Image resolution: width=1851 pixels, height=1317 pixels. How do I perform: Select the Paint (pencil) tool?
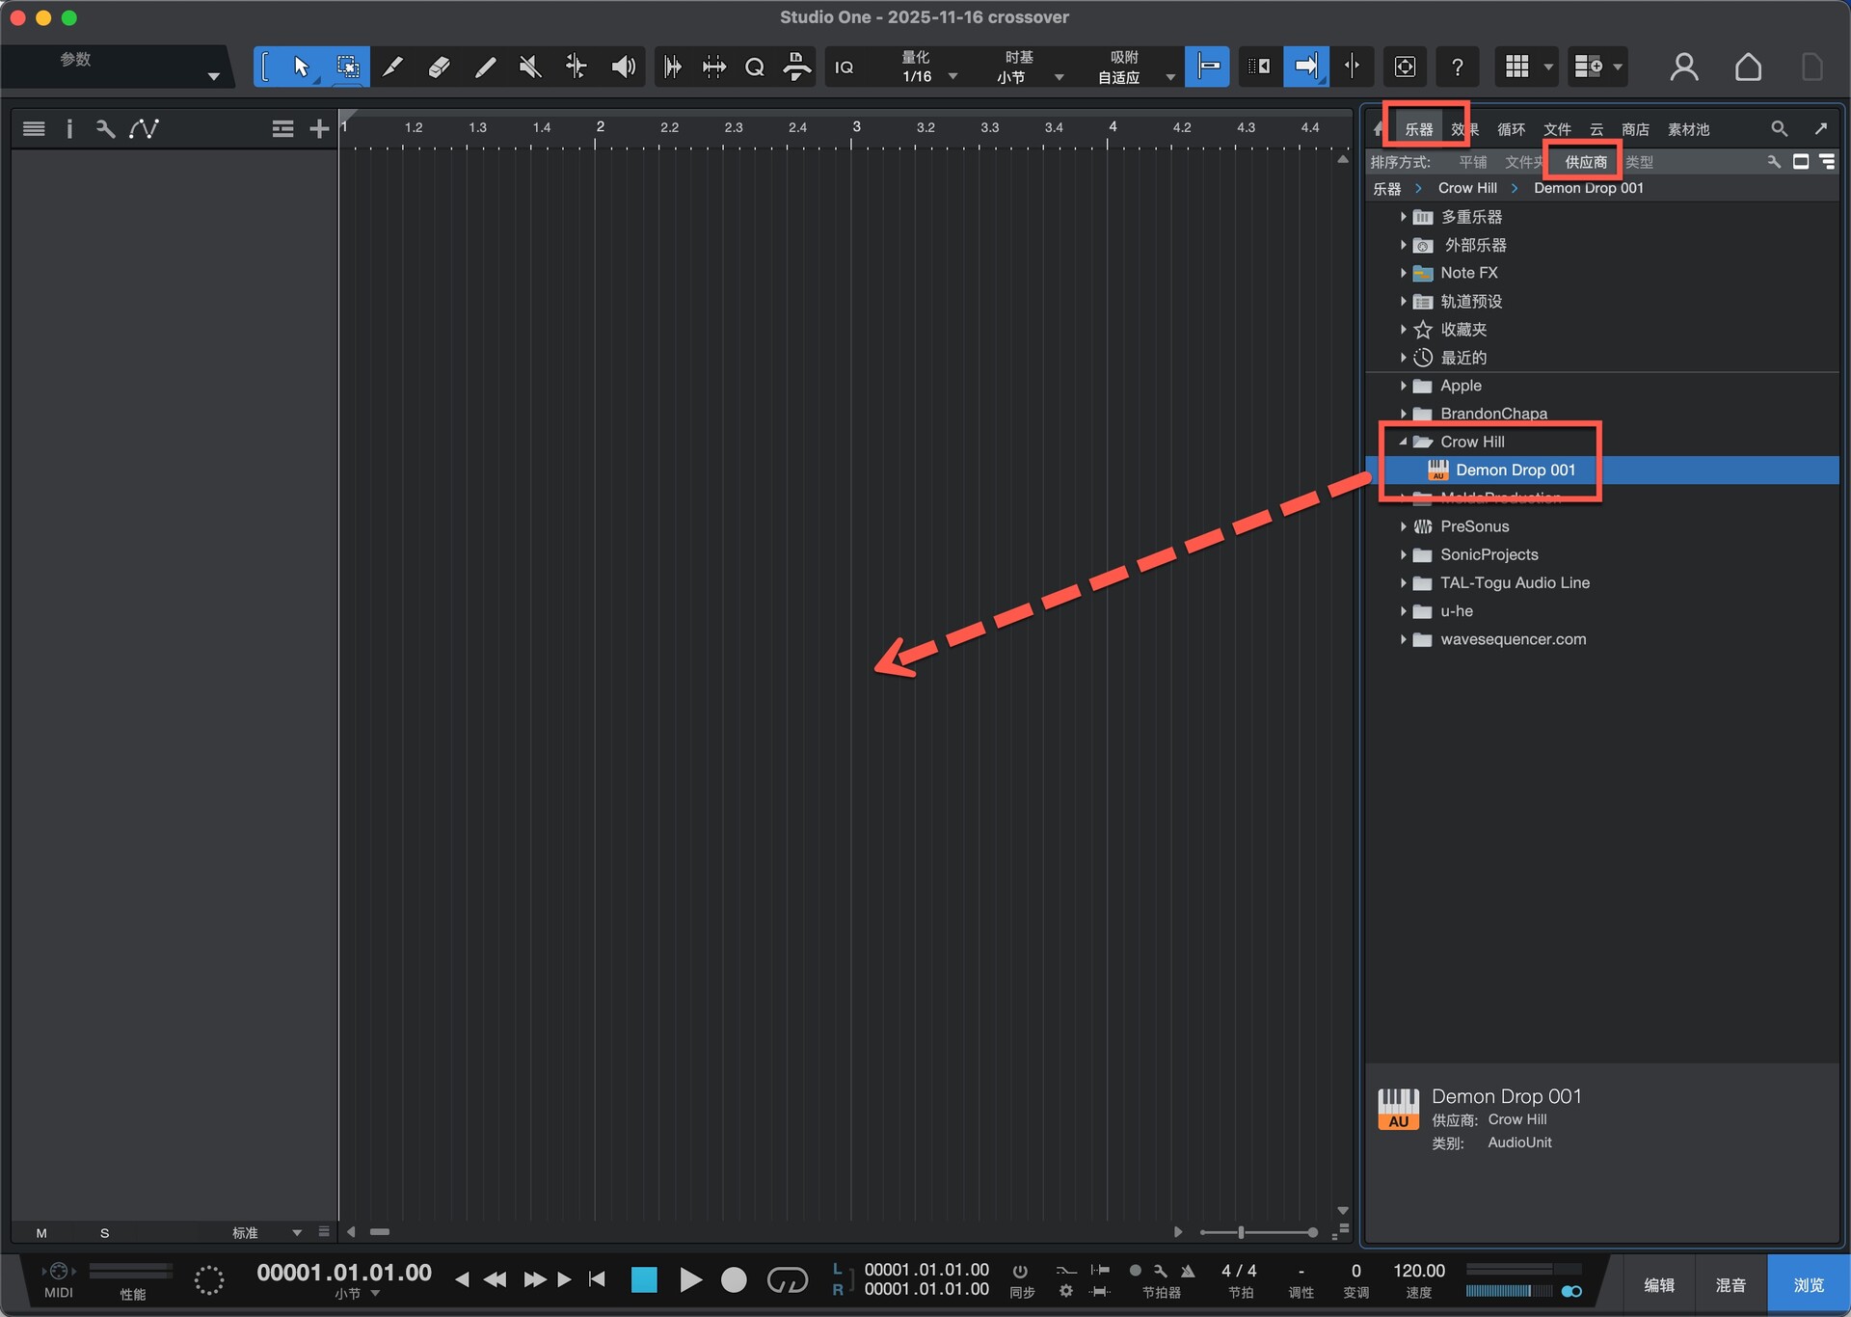[485, 67]
